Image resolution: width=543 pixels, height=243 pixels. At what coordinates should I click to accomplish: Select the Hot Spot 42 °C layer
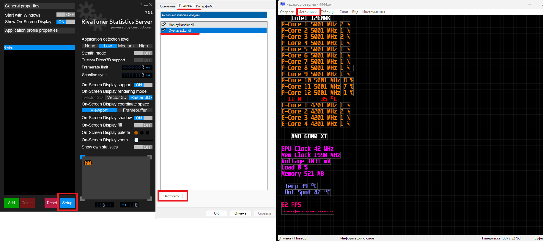[x=307, y=192]
